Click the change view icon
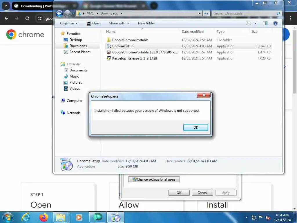The width and height of the screenshot is (297, 223). coord(249,23)
